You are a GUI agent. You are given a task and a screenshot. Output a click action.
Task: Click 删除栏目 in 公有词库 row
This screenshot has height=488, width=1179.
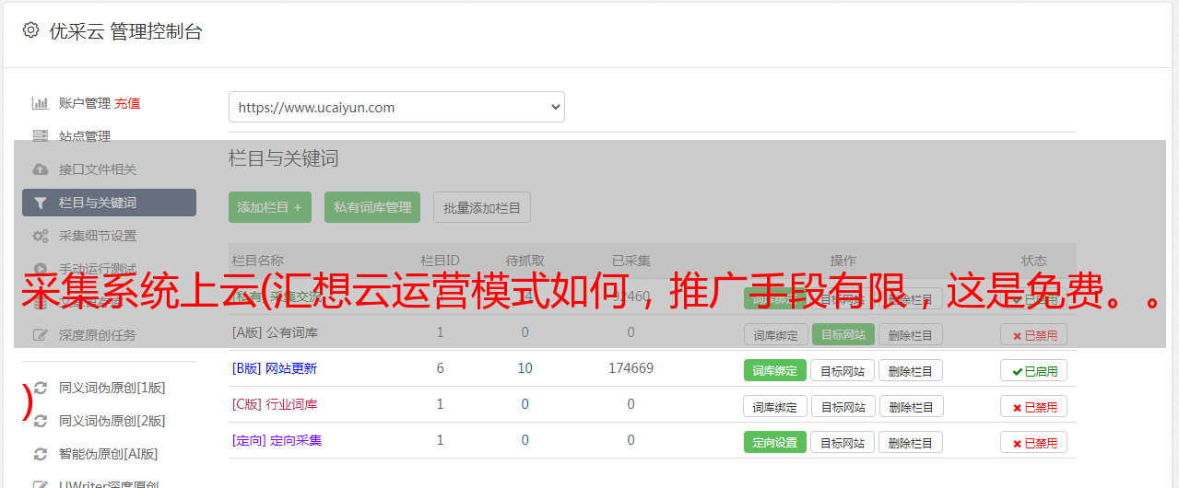(910, 334)
